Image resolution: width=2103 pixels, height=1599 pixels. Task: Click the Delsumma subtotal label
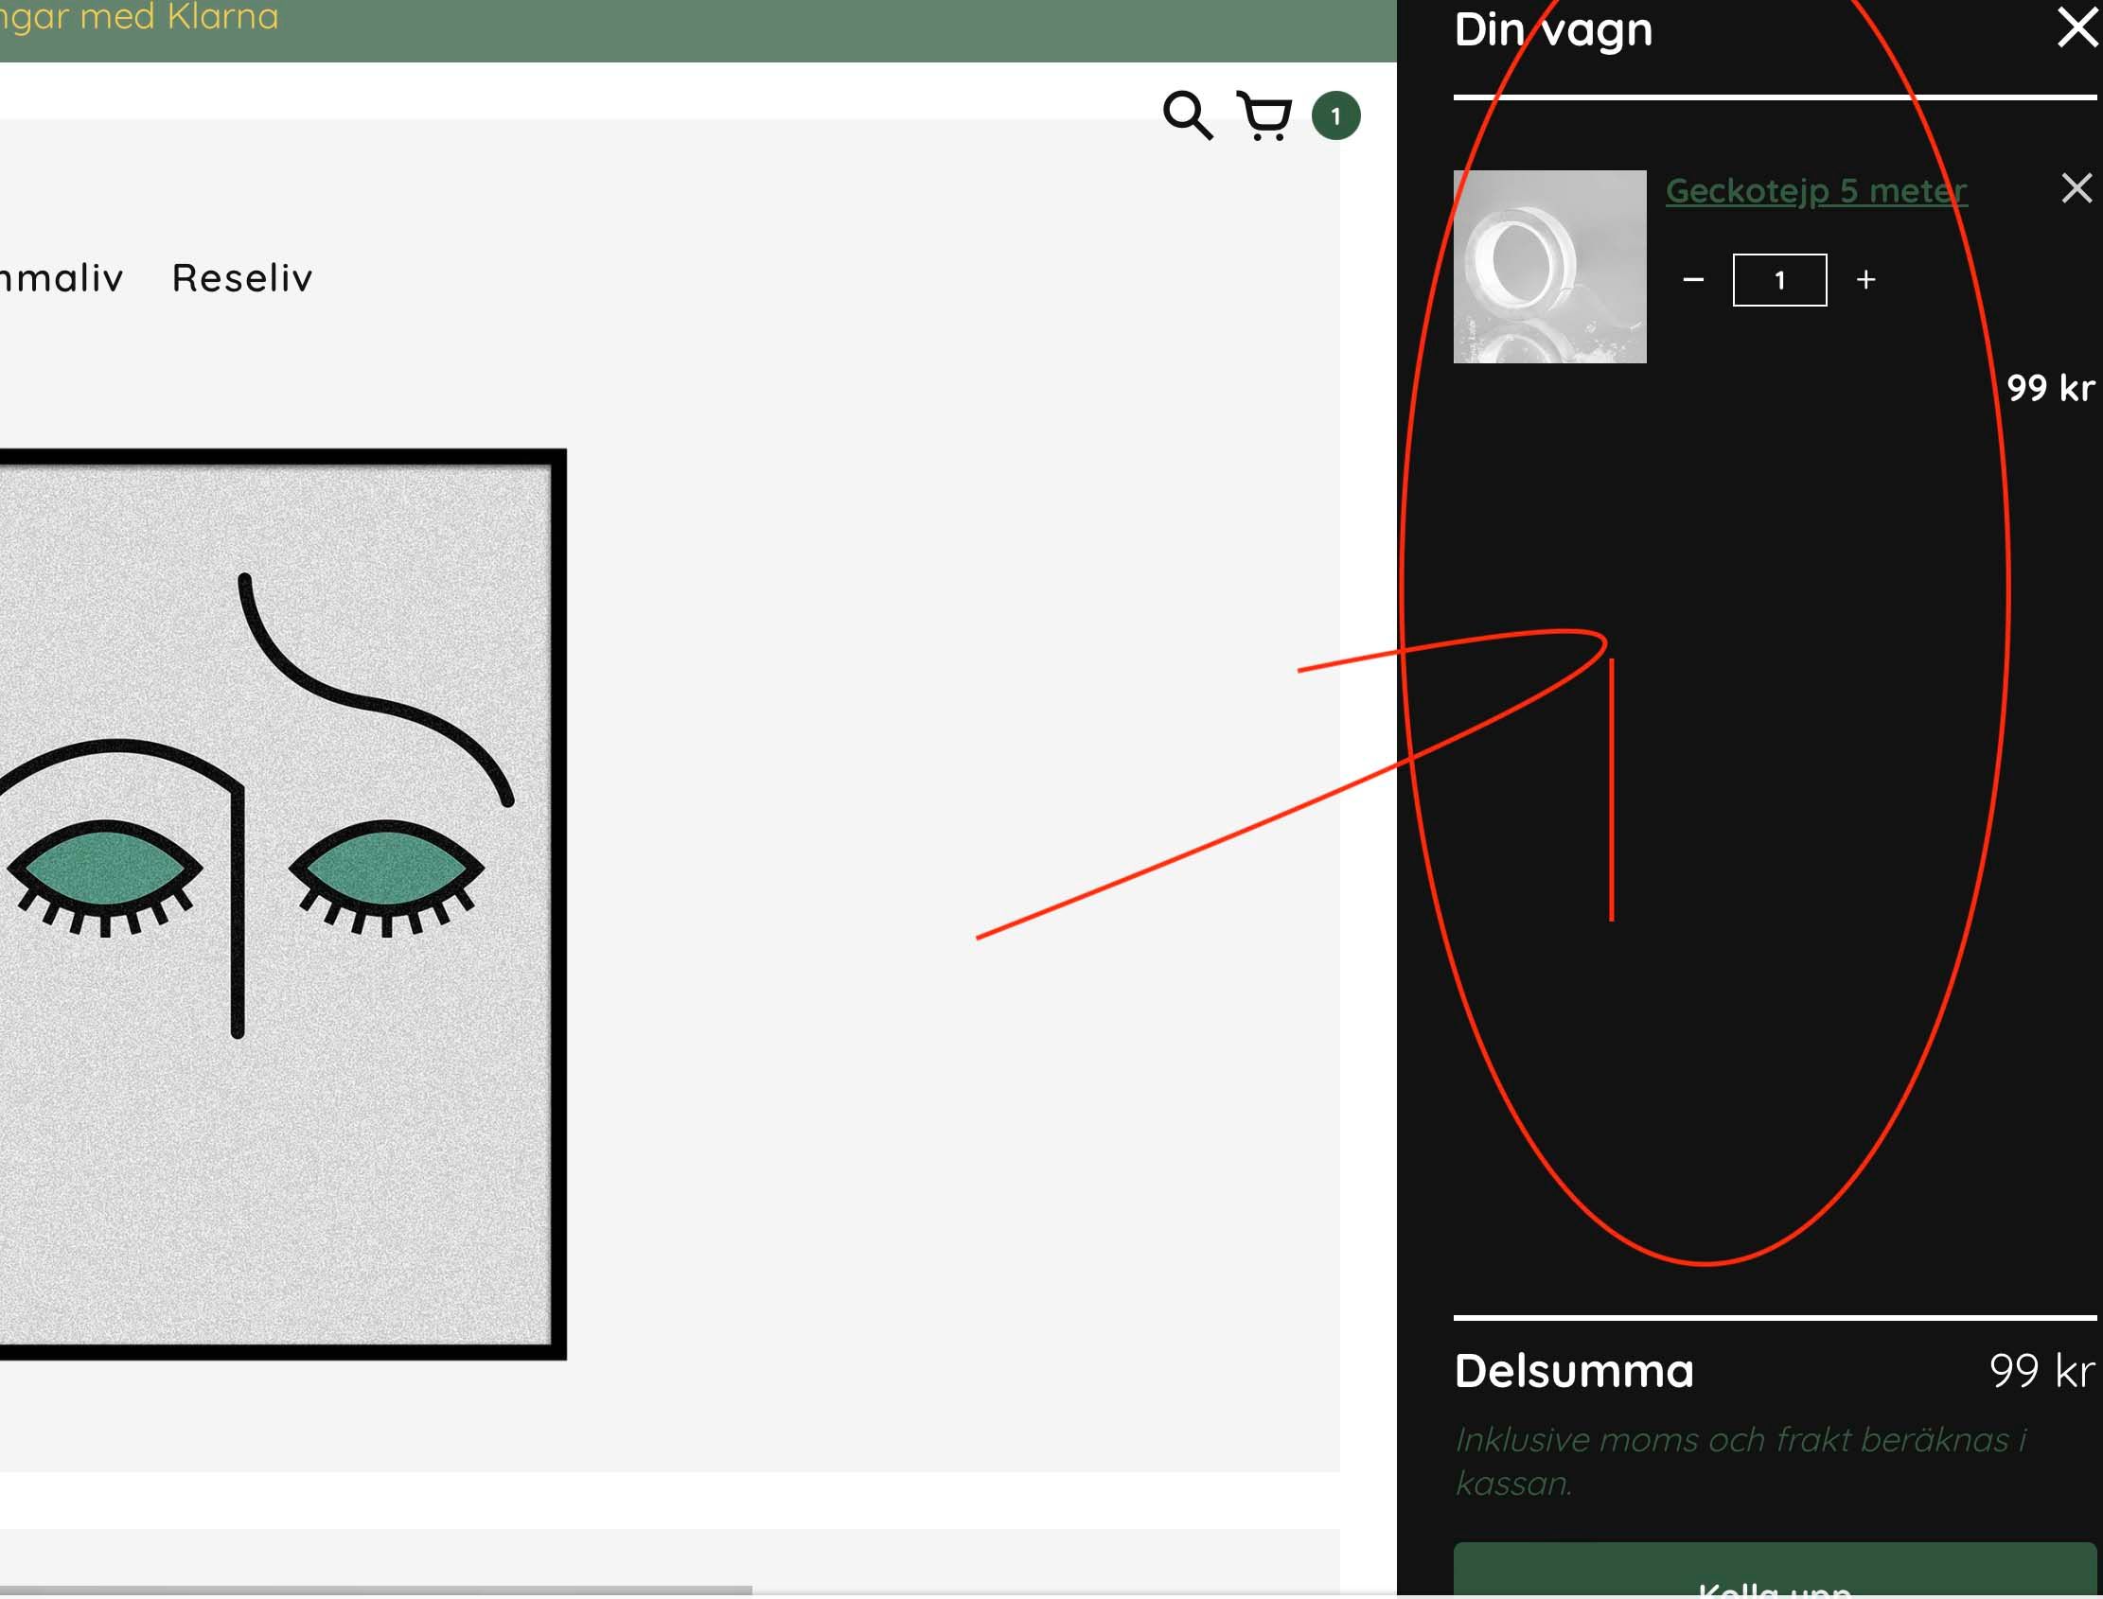point(1574,1372)
